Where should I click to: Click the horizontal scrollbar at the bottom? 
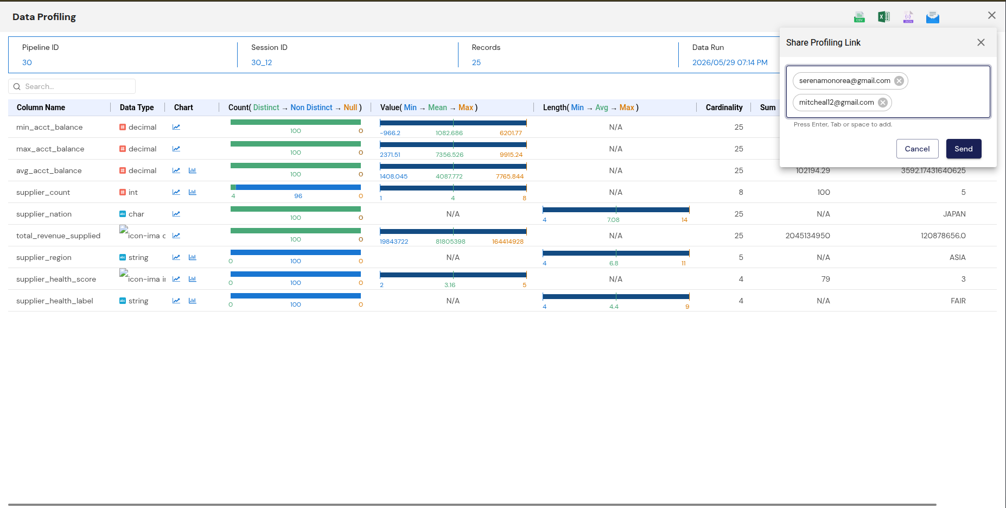[x=472, y=505]
